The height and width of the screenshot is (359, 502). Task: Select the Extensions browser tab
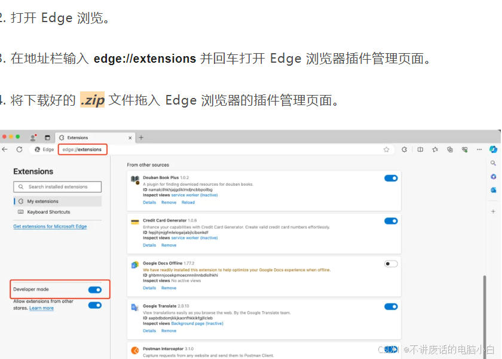[95, 137]
